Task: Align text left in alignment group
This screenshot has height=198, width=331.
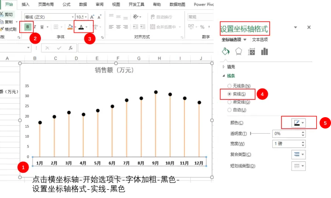Action: click(111, 27)
